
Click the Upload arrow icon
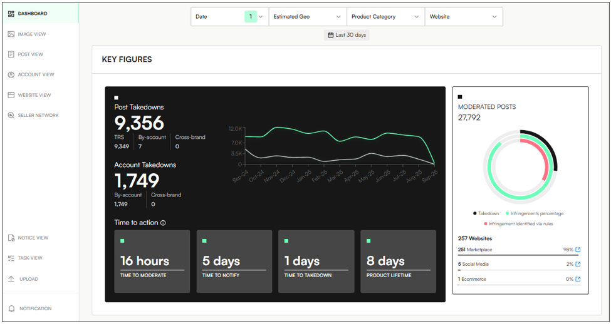(11, 279)
